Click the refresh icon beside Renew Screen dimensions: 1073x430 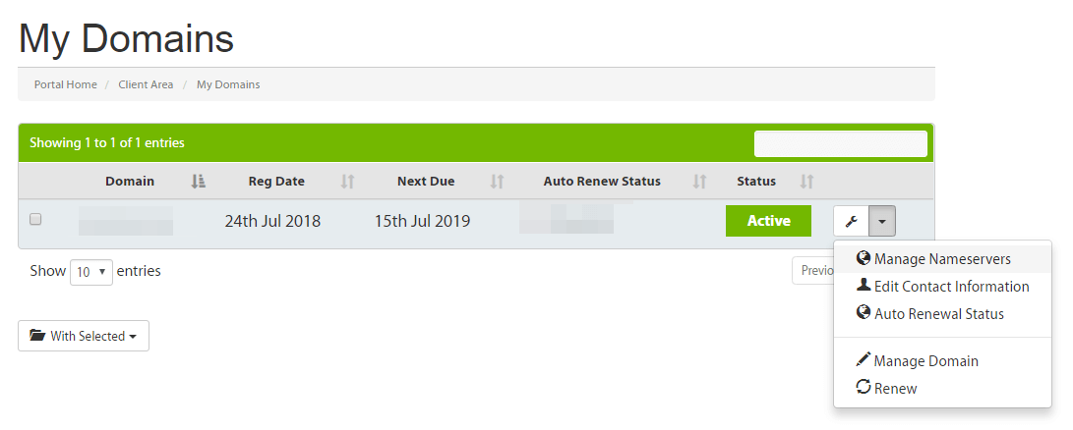coord(864,388)
